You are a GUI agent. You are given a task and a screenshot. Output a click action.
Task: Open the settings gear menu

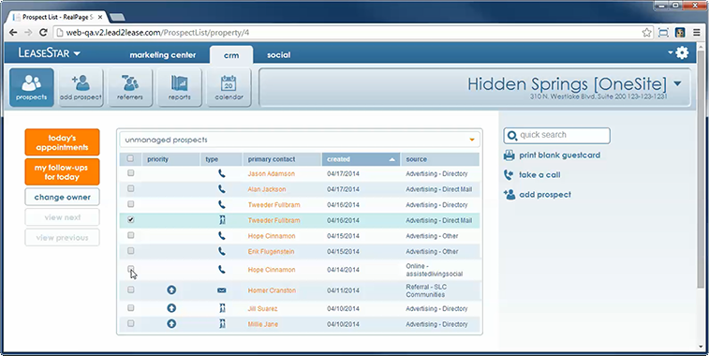(682, 52)
